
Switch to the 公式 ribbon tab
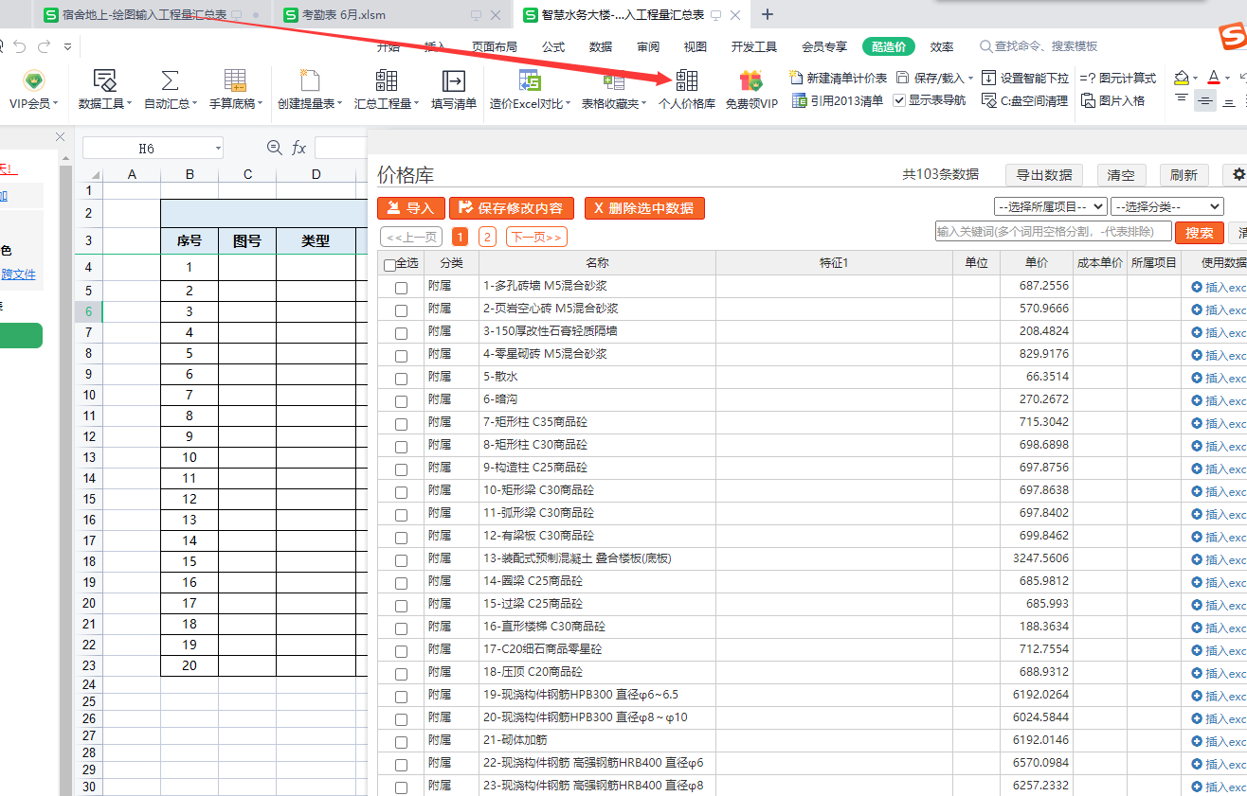point(553,47)
